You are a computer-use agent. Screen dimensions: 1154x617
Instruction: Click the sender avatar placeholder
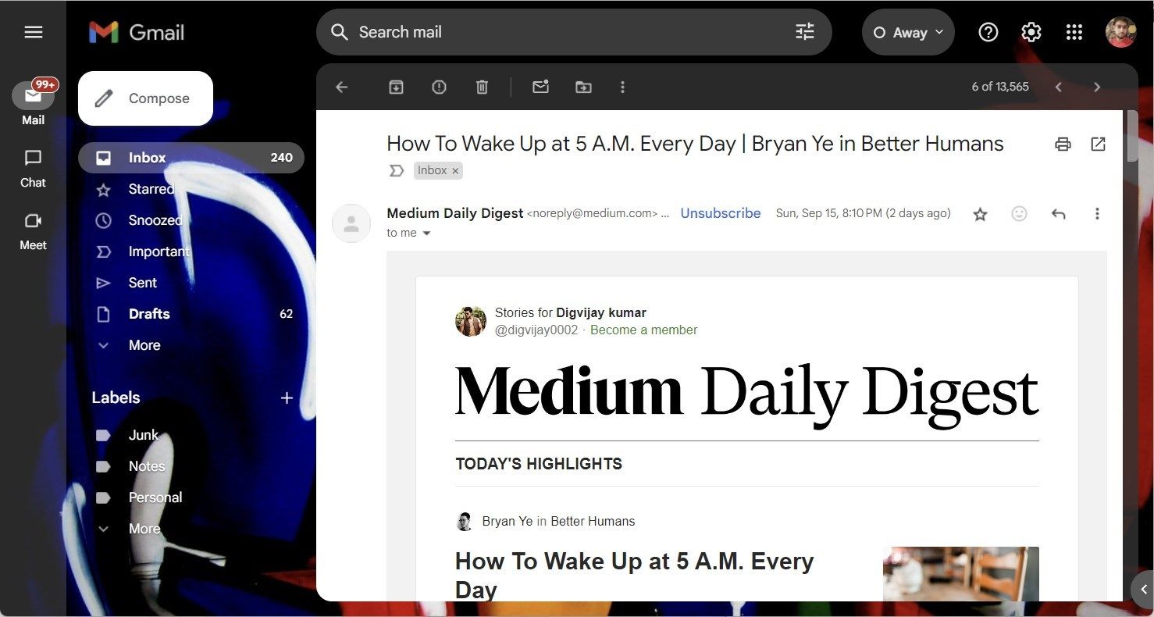coord(351,223)
